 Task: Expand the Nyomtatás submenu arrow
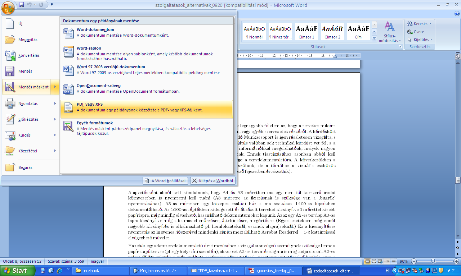[x=55, y=103]
